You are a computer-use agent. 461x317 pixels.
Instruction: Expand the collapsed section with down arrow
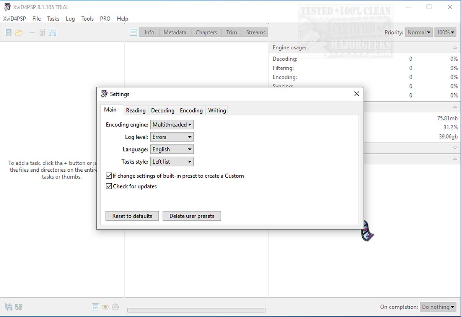point(455,148)
